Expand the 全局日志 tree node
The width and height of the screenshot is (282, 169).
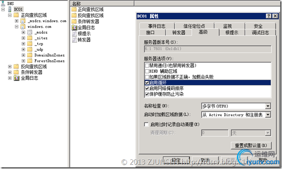tap(10, 78)
